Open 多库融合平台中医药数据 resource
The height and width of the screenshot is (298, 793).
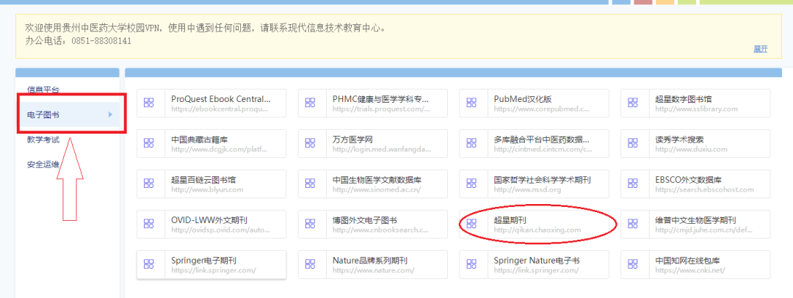point(534,144)
